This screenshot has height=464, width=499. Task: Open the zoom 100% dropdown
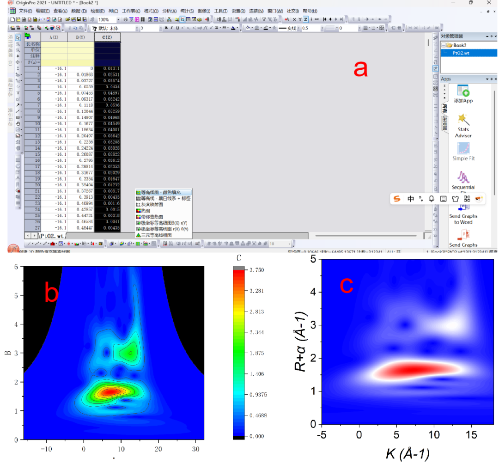pyautogui.click(x=118, y=19)
